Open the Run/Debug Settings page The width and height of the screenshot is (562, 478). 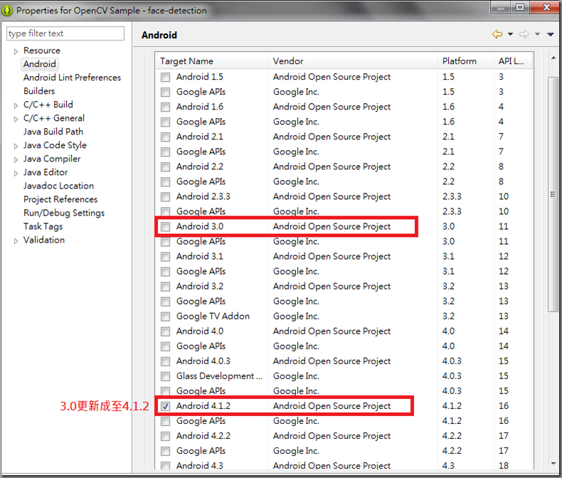[x=64, y=213]
